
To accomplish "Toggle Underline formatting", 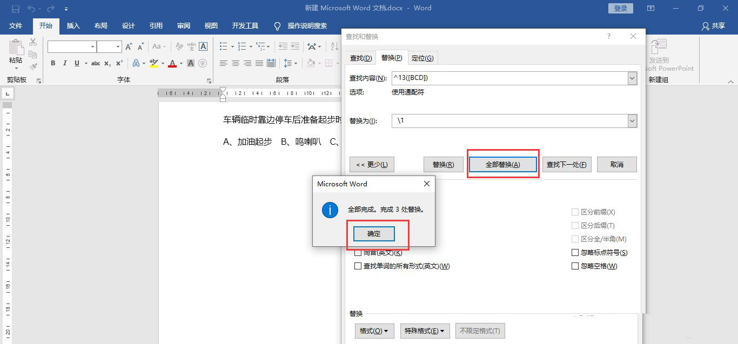I will [x=77, y=63].
